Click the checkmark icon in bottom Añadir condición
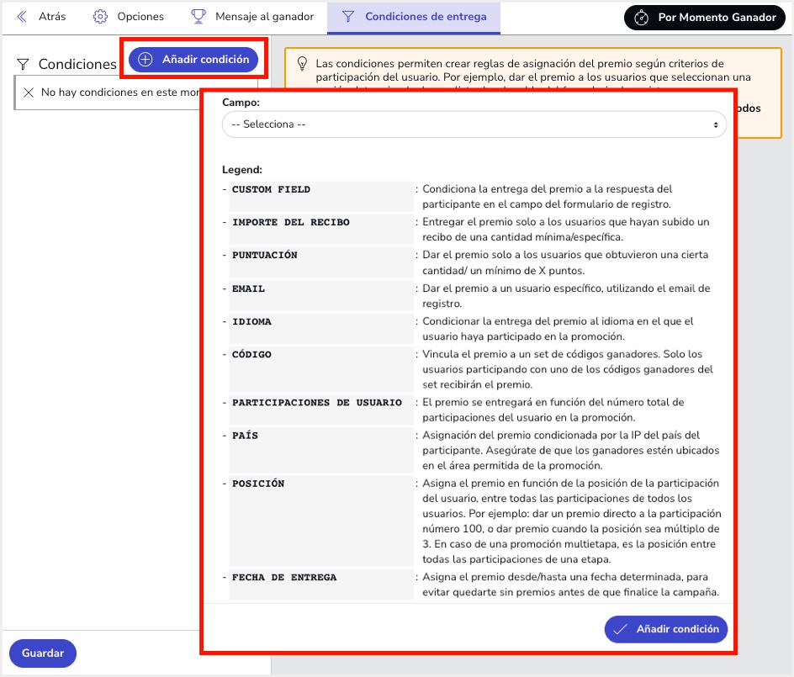This screenshot has height=677, width=794. [621, 629]
